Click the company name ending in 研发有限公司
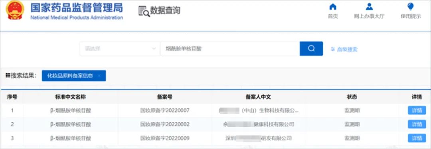431x149 pixels. tap(258, 138)
